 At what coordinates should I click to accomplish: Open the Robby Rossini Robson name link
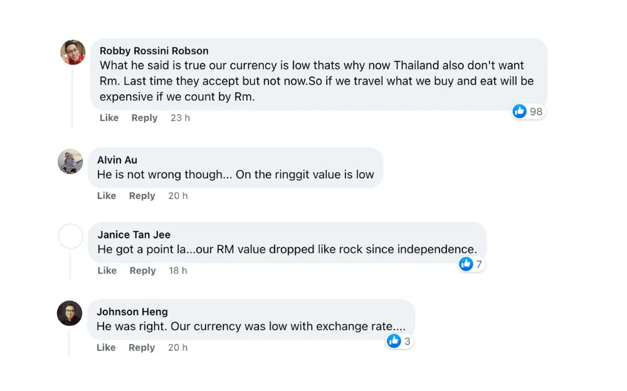point(154,51)
